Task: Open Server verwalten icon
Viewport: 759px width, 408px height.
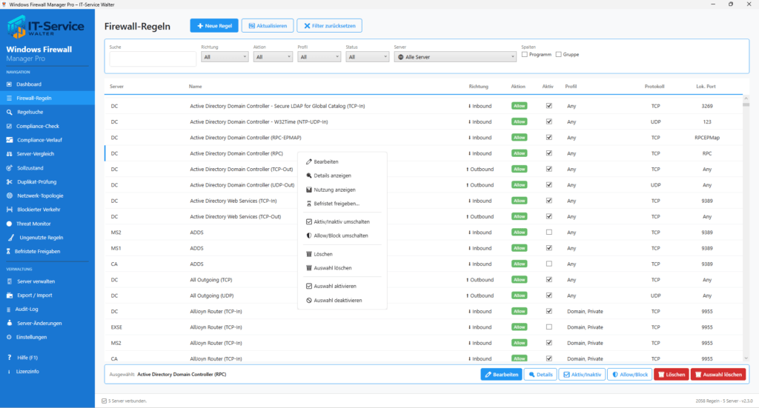Action: click(x=9, y=281)
